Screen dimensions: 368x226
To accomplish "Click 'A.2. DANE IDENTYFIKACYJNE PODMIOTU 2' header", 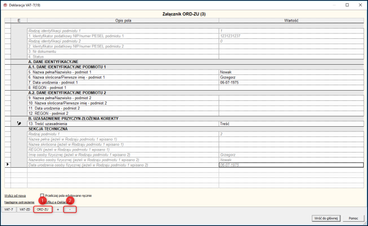I will pyautogui.click(x=67, y=93).
